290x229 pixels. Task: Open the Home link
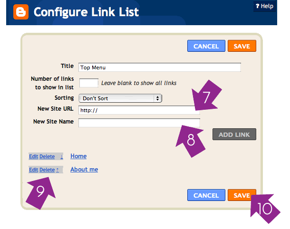coord(78,156)
